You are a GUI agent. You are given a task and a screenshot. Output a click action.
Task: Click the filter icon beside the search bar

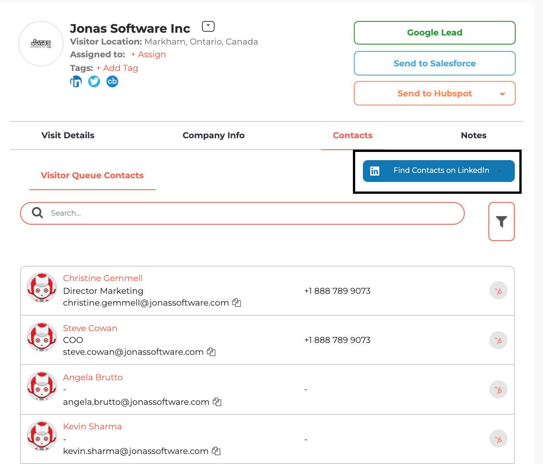(502, 222)
